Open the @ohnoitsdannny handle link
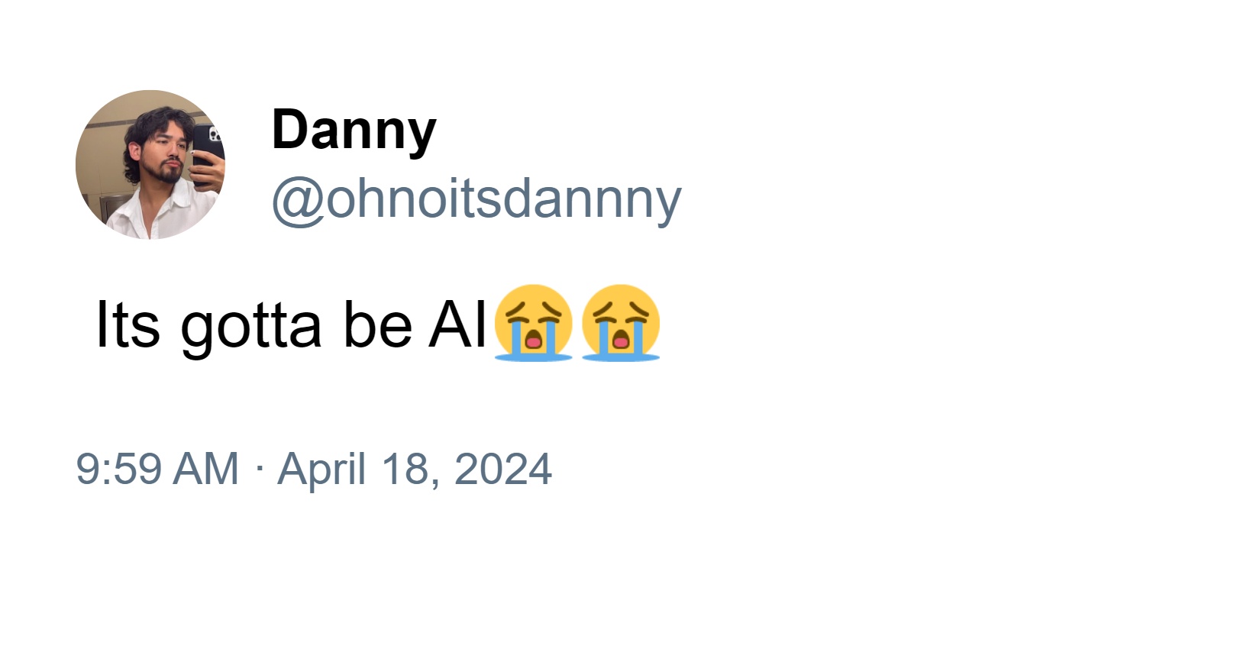 (x=476, y=199)
